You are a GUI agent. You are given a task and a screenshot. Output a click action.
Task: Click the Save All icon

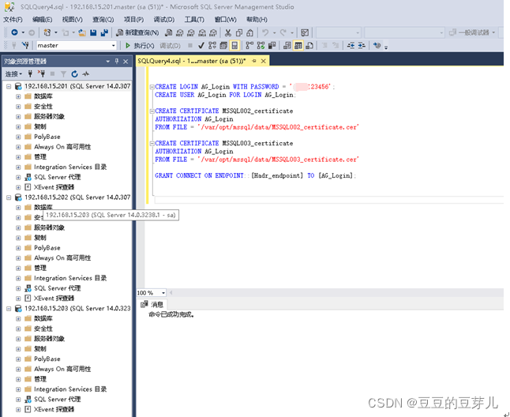(104, 32)
